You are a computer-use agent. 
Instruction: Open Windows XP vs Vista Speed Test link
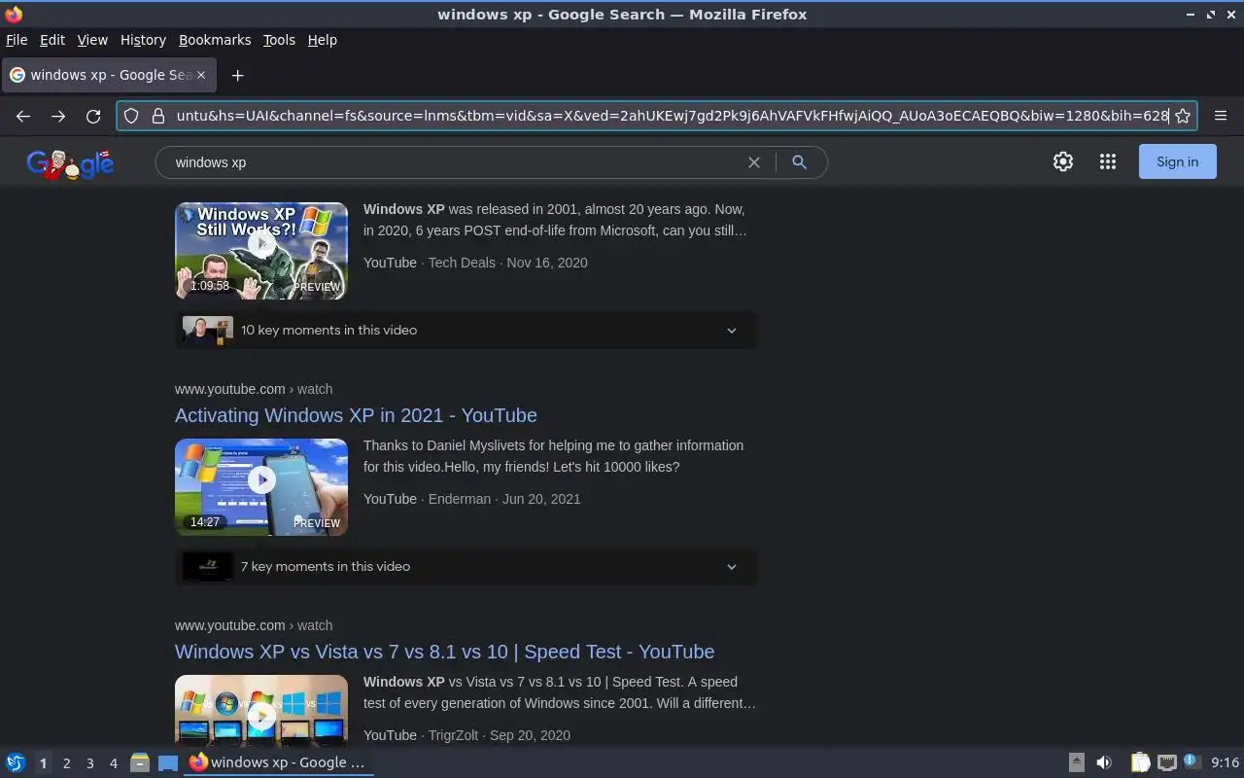coord(444,652)
